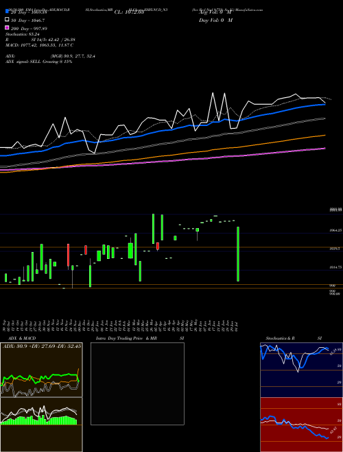
Task: Click the MACD values line
Action: [x=39, y=45]
